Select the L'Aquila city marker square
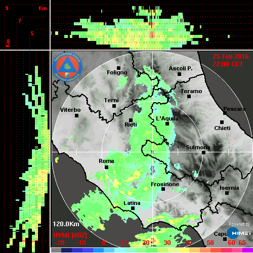The width and height of the screenshot is (253, 253). click(167, 124)
